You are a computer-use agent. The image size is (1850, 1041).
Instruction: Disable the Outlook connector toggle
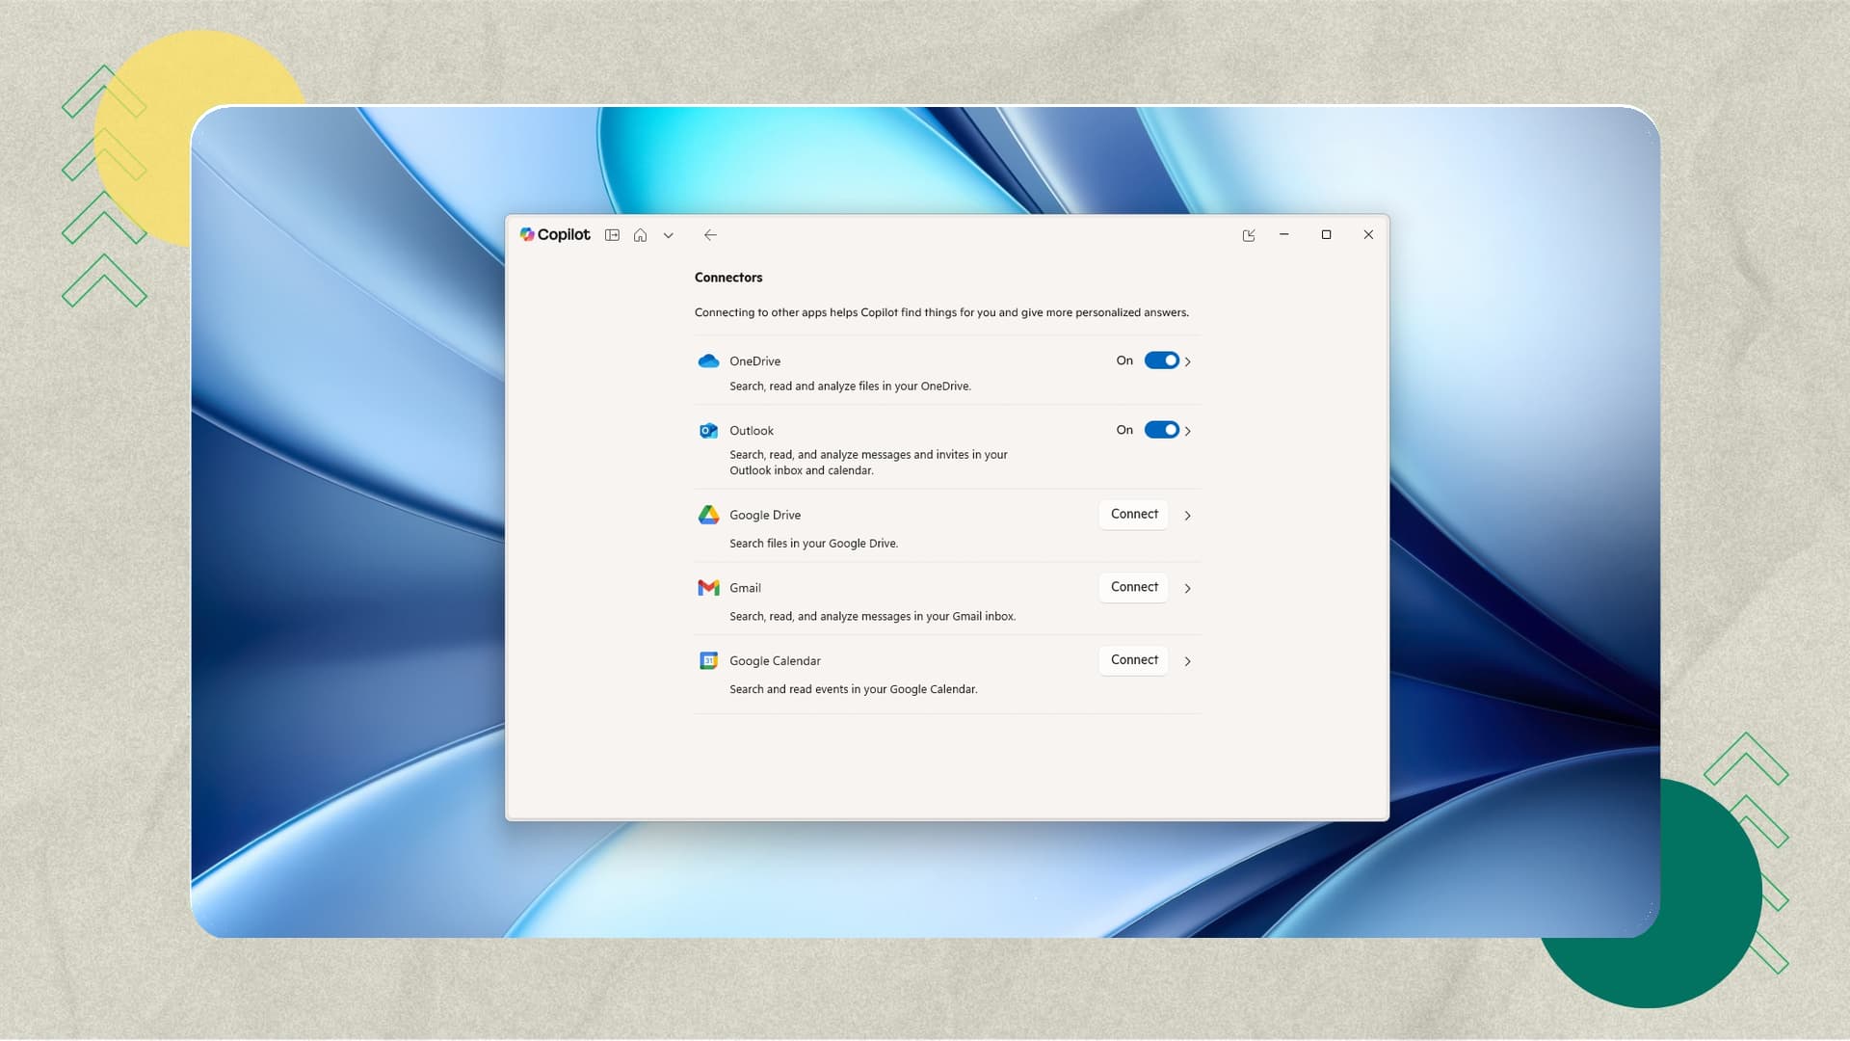coord(1161,430)
